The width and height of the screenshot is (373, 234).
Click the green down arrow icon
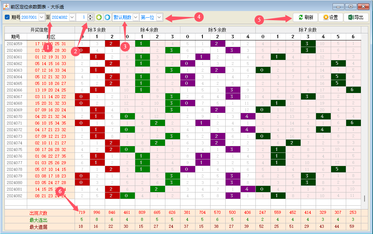click(99, 17)
